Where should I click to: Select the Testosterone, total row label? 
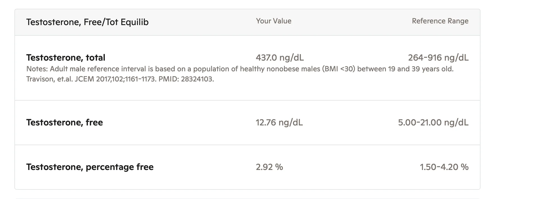pyautogui.click(x=66, y=58)
